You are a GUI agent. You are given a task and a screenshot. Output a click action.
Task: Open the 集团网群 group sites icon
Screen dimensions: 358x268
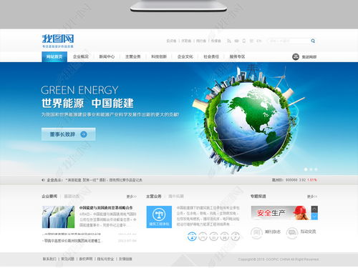tap(296, 56)
